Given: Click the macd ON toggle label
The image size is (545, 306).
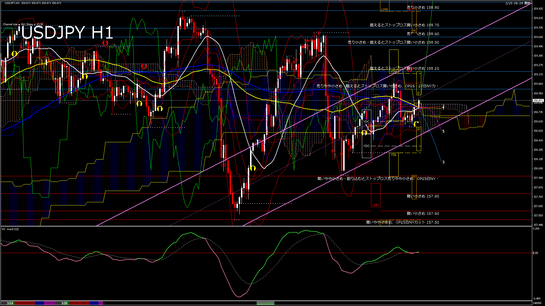Looking at the screenshot, I should (x=265, y=303).
